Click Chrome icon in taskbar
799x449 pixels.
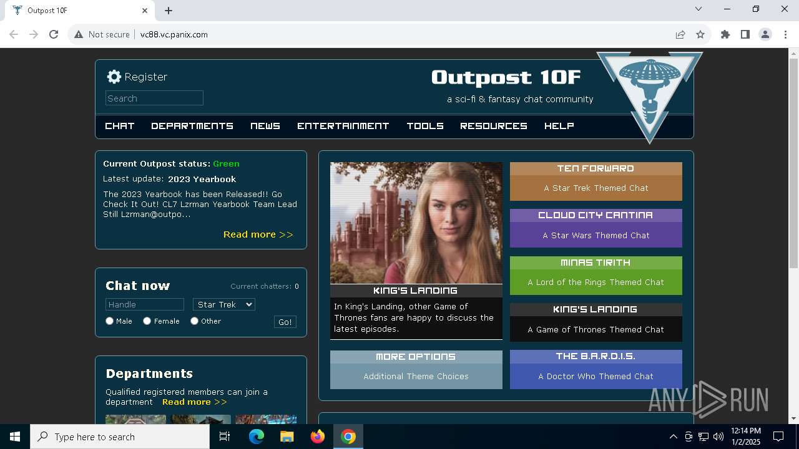click(348, 437)
